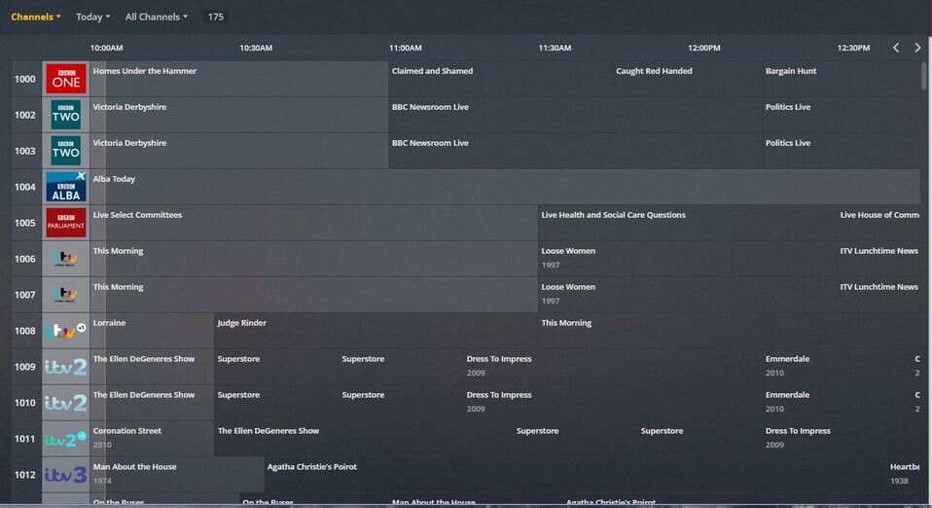Open Emmerdale on channel 1009

[x=837, y=367]
